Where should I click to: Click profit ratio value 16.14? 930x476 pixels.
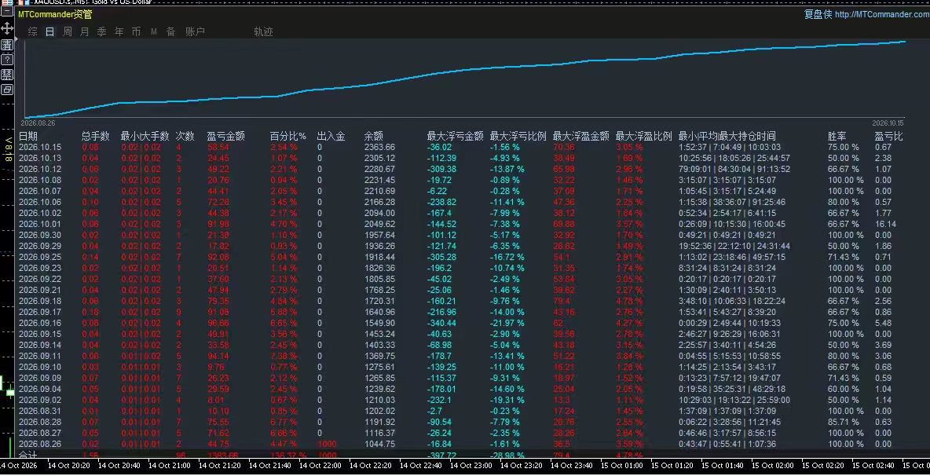point(885,224)
